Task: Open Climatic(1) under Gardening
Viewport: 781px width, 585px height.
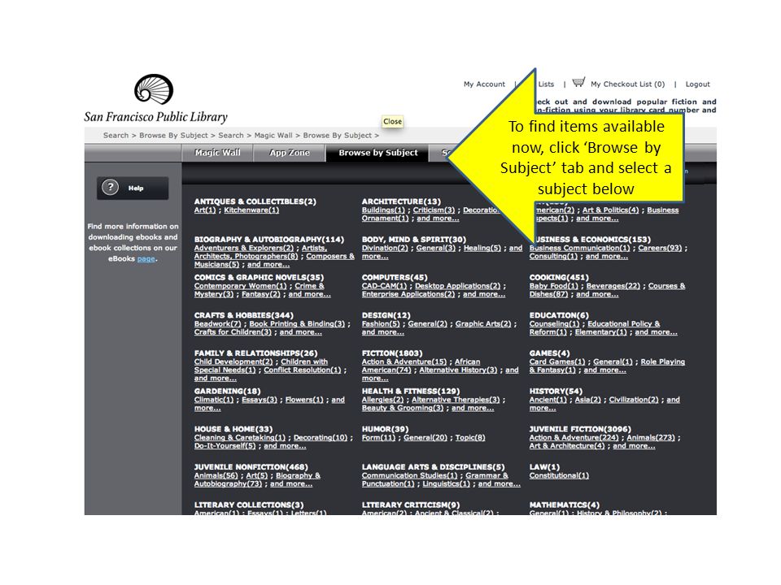Action: pyautogui.click(x=214, y=400)
